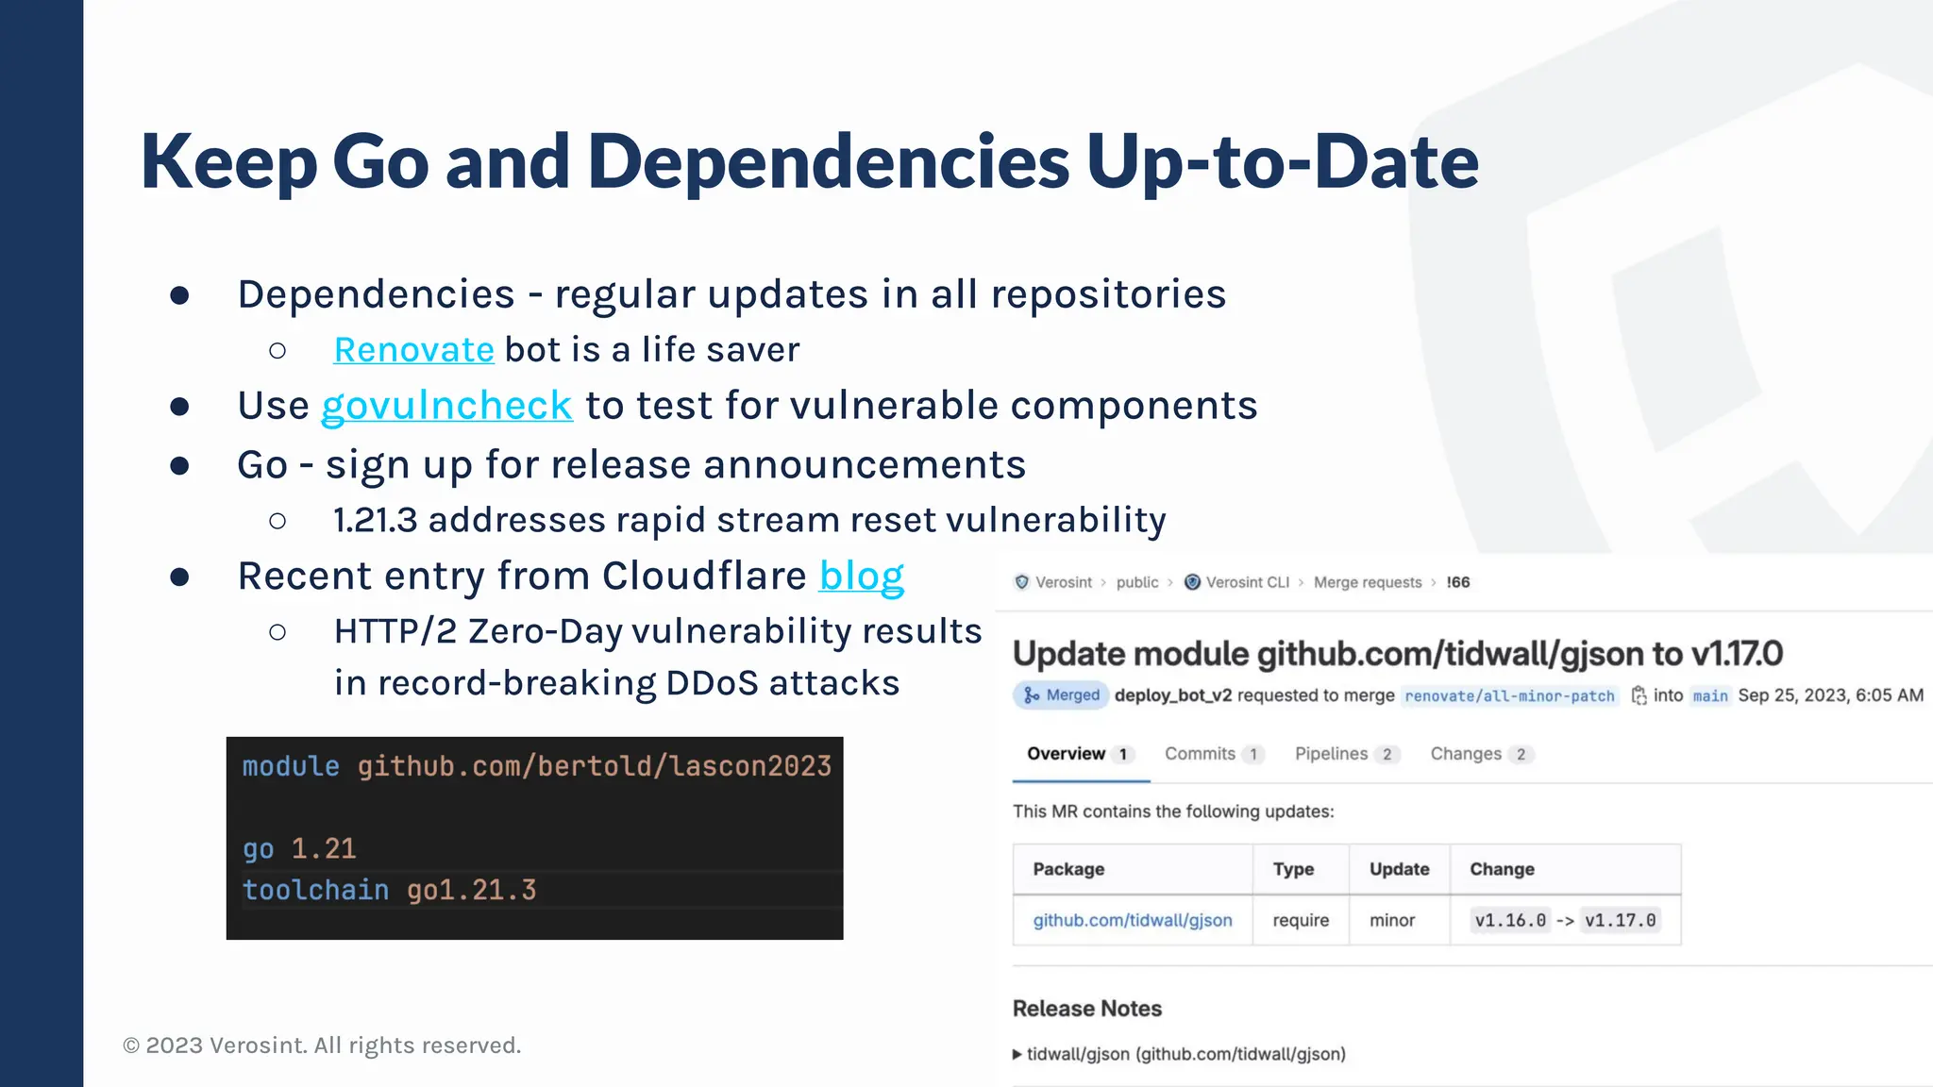Open the Cloudflare blog link
1933x1087 pixels.
[x=861, y=576]
